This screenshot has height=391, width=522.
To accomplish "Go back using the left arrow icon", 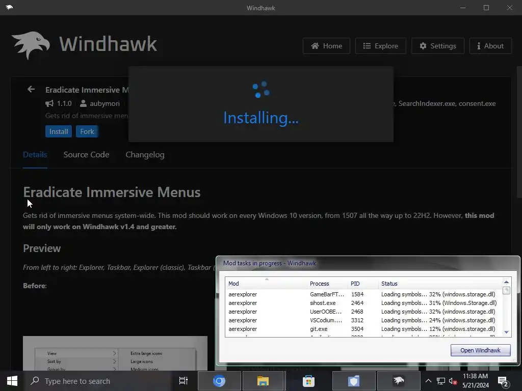I will pos(31,89).
